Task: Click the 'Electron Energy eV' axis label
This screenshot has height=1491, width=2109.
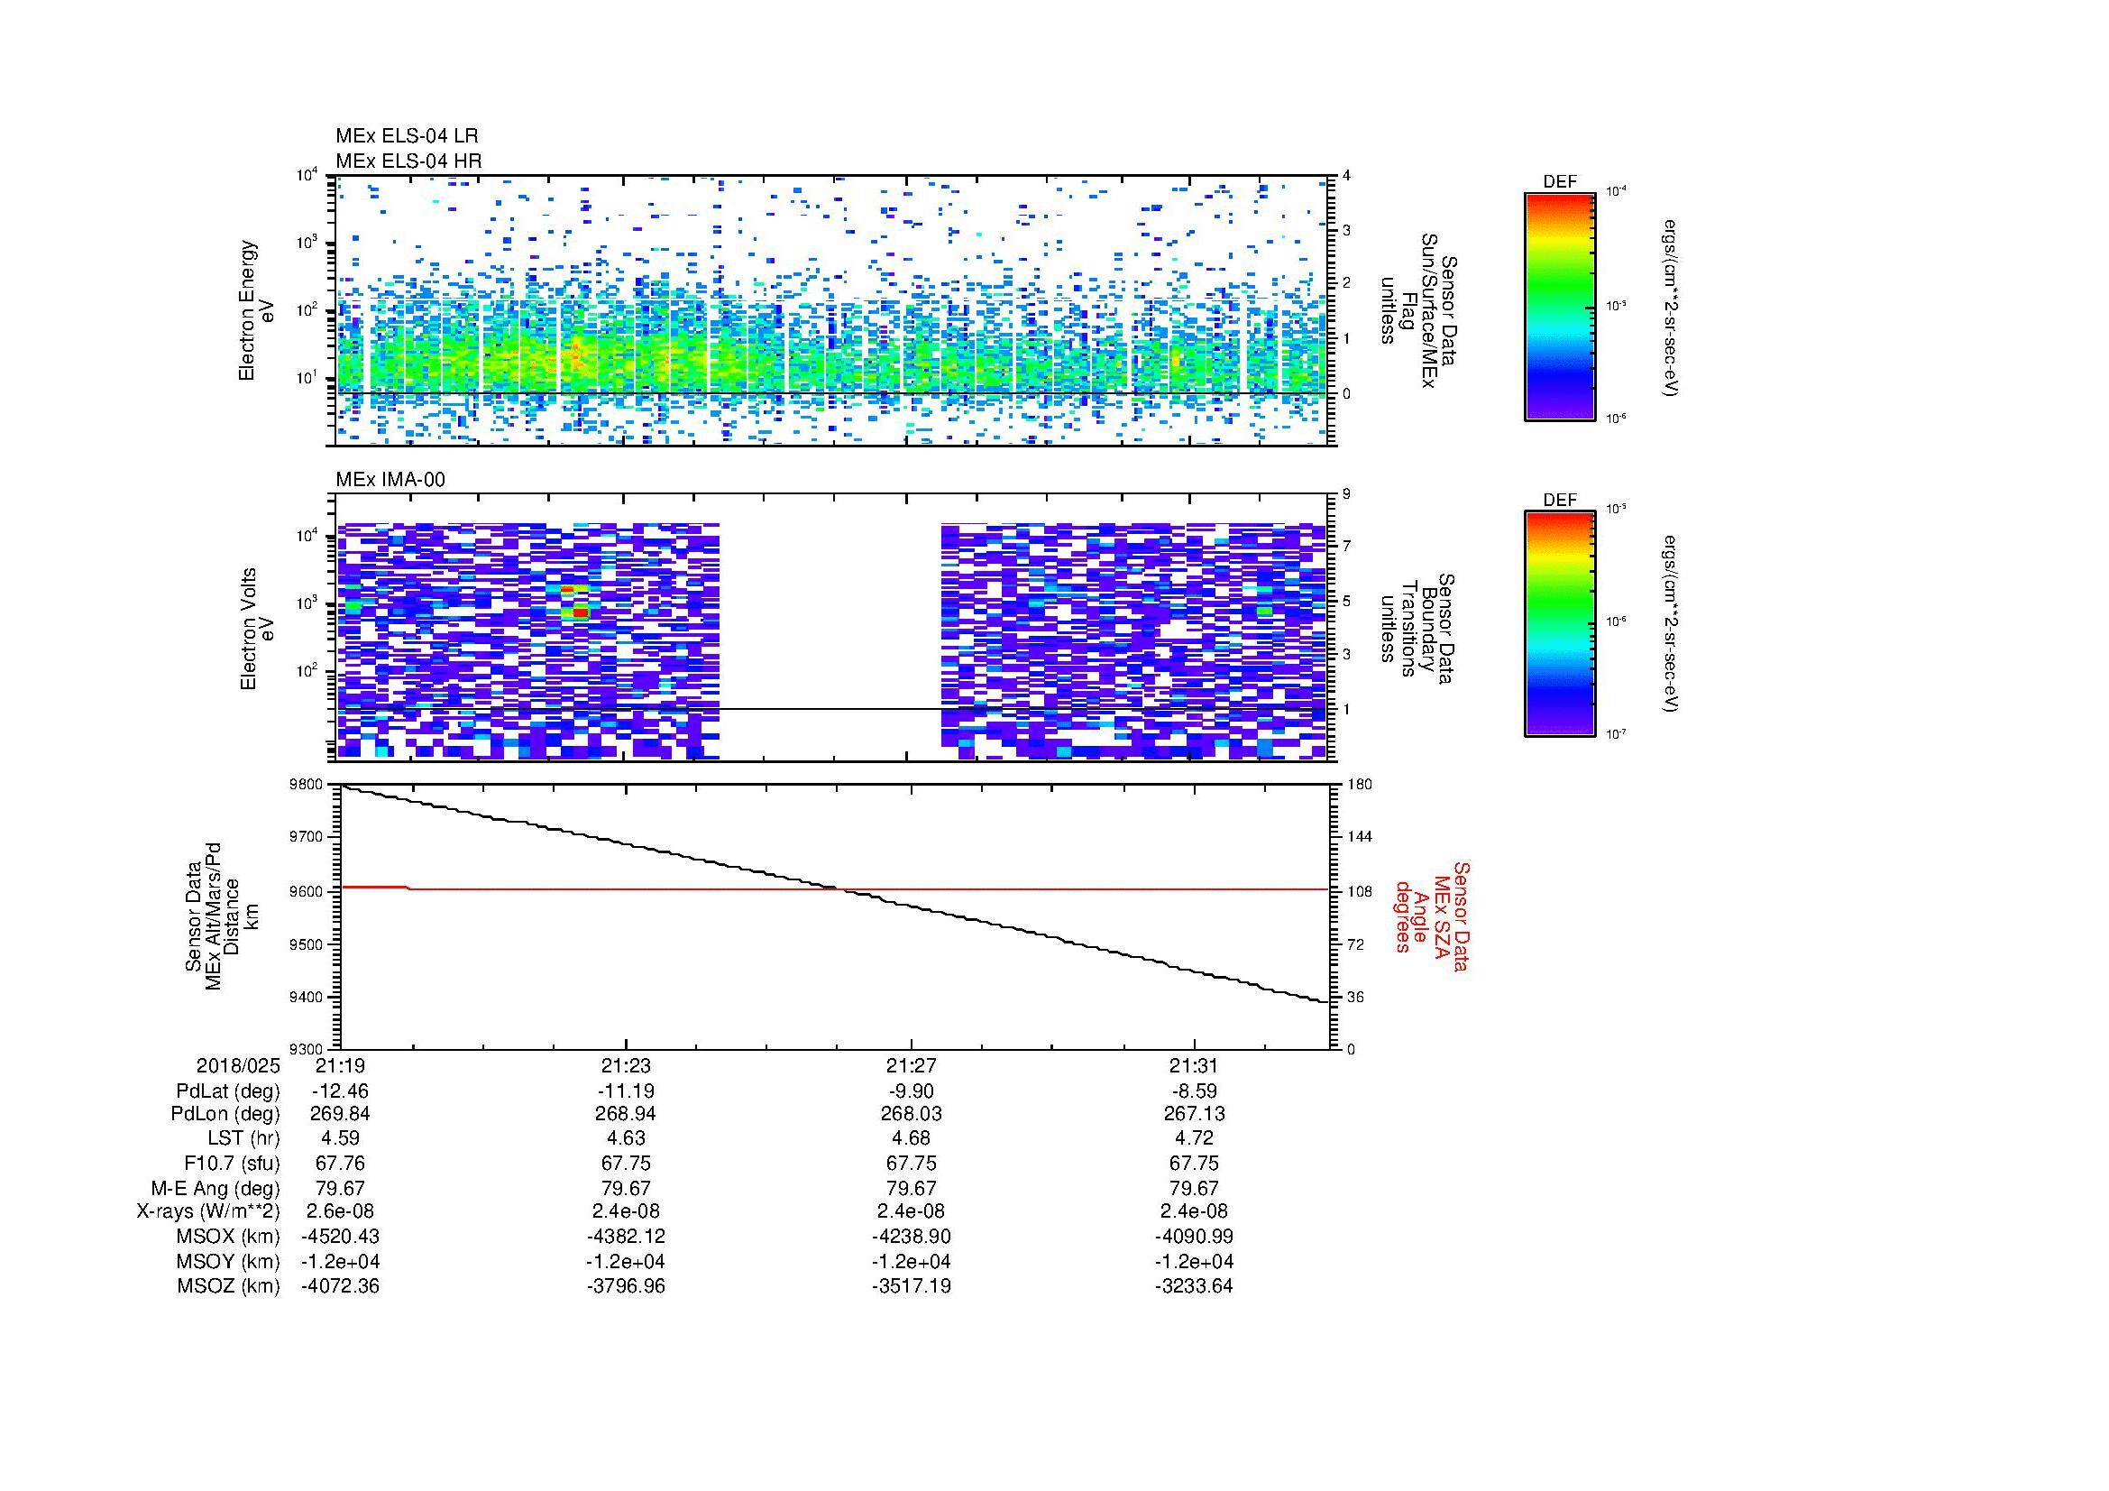Action: click(257, 310)
